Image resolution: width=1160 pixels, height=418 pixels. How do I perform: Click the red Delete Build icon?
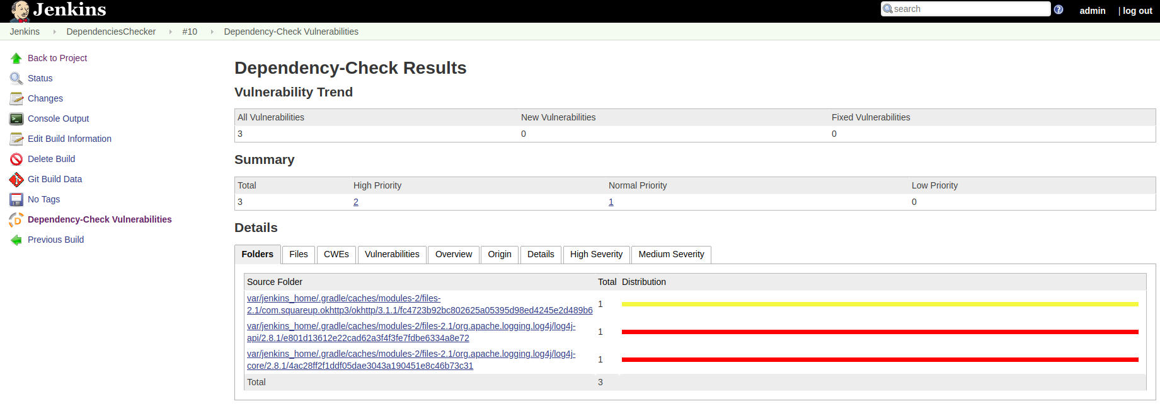tap(16, 159)
